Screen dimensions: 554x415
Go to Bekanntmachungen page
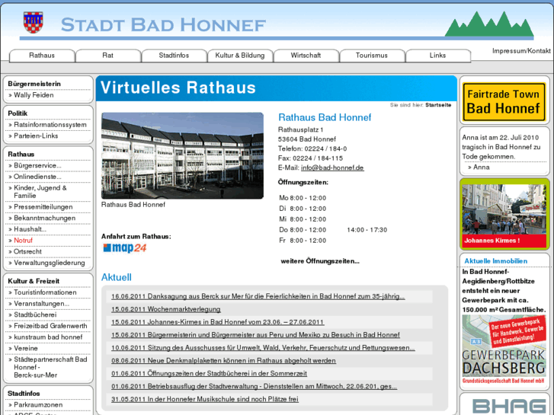tap(44, 218)
